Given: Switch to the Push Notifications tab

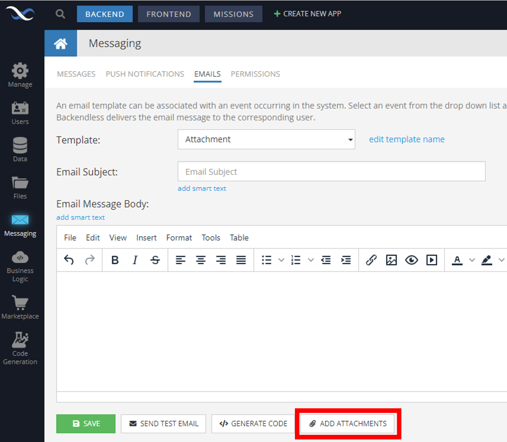Looking at the screenshot, I should [144, 74].
